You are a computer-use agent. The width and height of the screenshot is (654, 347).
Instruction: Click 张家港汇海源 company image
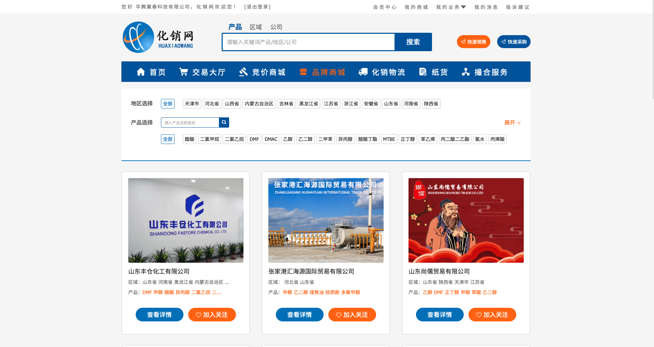tap(326, 220)
